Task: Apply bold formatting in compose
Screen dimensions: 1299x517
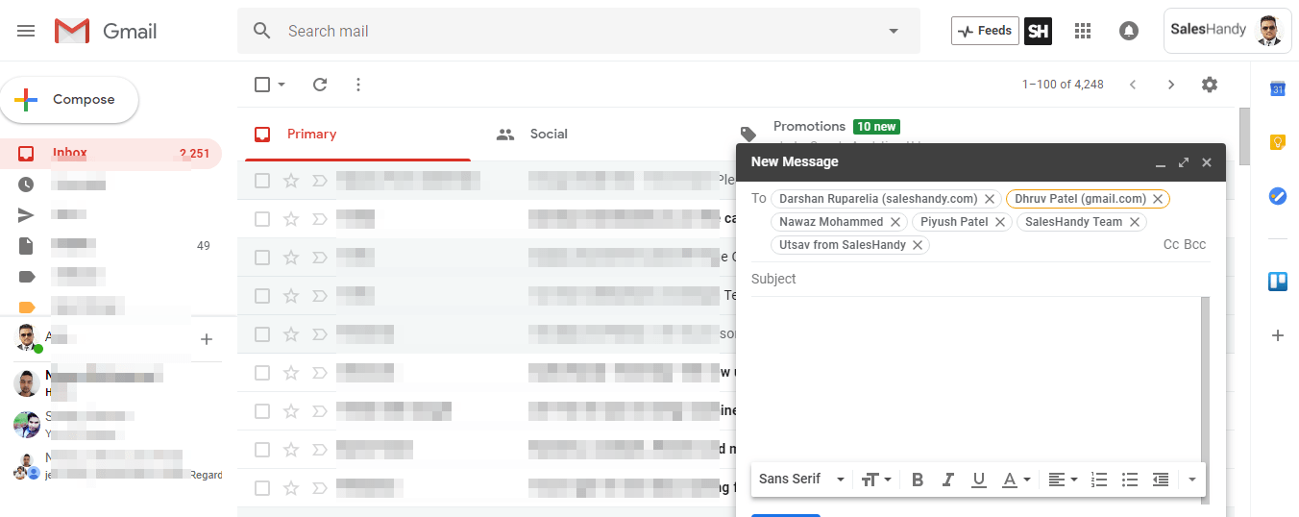Action: click(x=917, y=480)
